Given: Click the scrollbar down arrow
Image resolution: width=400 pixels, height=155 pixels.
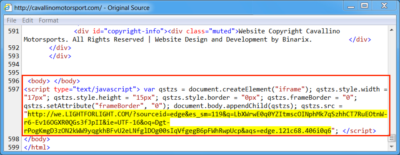Looking at the screenshot, I should (391, 147).
